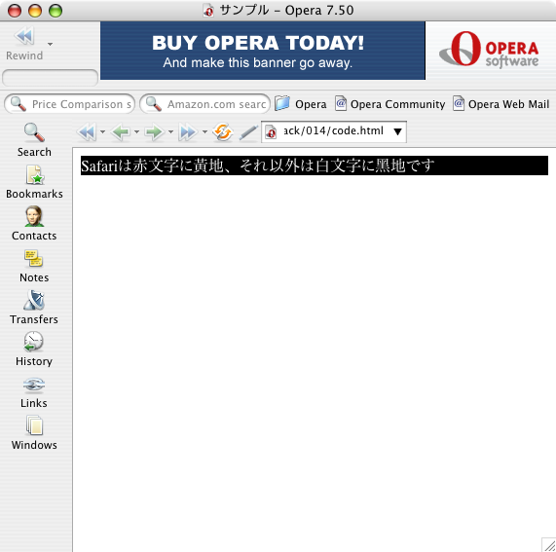
Task: Click the green Back arrow icon
Action: [x=121, y=132]
